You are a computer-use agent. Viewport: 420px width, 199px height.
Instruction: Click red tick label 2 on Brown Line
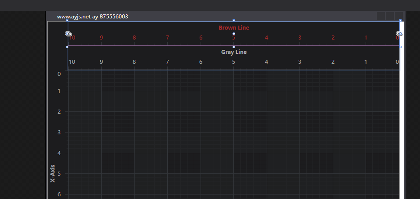[x=333, y=38]
